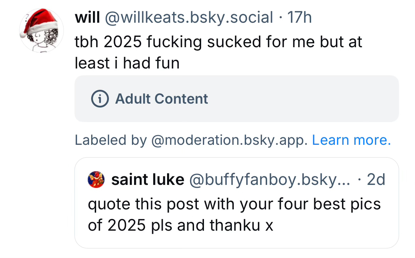
Task: Open the @buffyfanboy.bsky handle
Action: [270, 180]
